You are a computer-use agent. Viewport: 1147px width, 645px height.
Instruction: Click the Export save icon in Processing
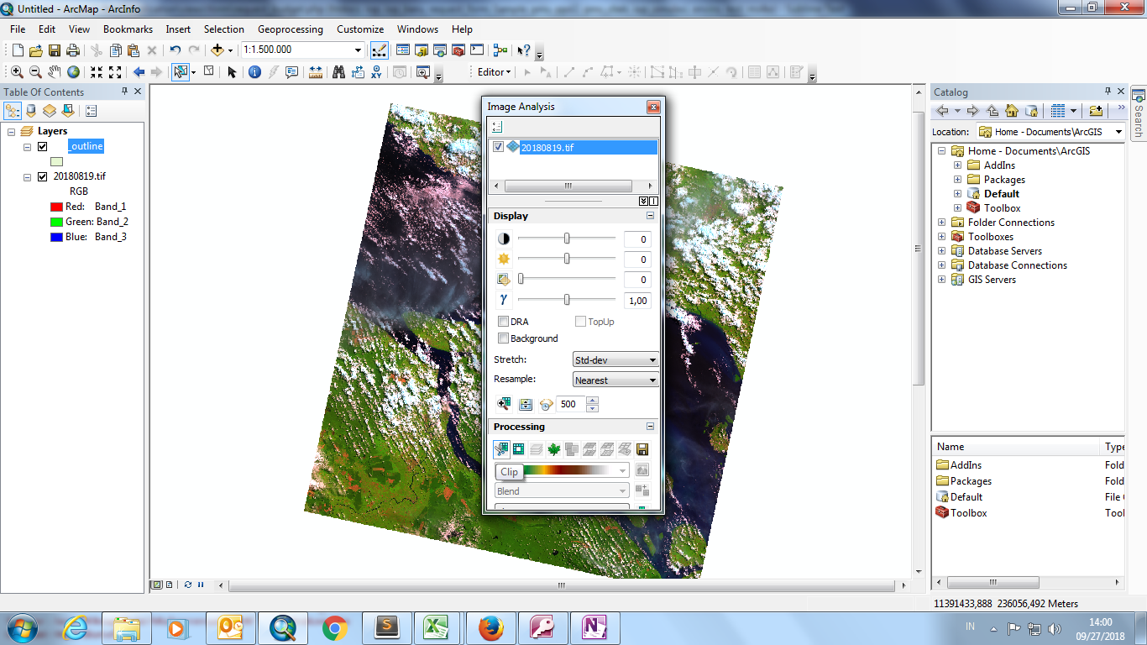click(x=642, y=449)
